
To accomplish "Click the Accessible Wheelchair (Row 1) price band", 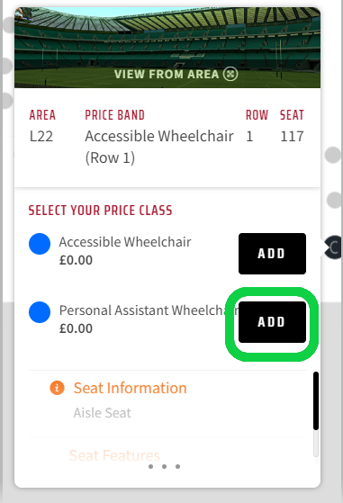I will tap(159, 147).
